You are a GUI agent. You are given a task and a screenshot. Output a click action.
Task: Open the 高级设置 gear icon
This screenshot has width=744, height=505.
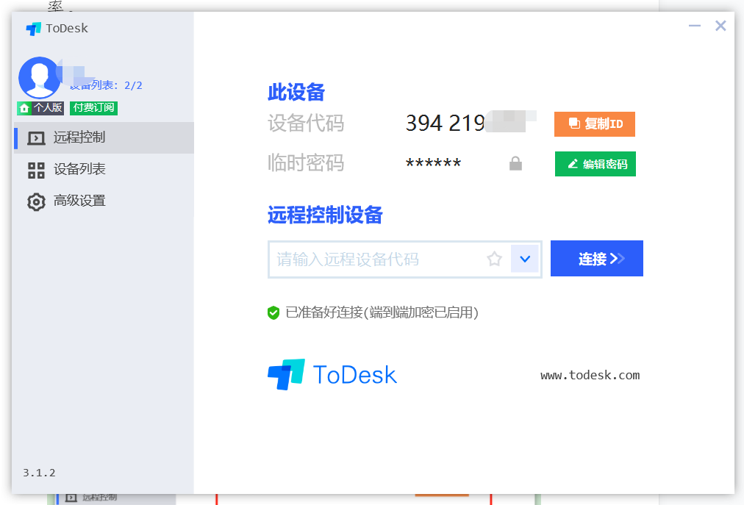point(35,201)
